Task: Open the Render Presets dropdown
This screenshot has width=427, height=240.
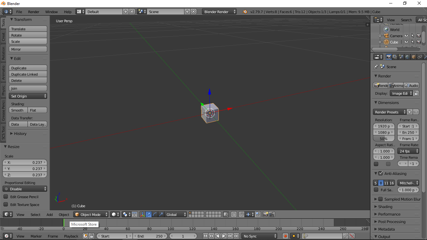Action: [389, 112]
